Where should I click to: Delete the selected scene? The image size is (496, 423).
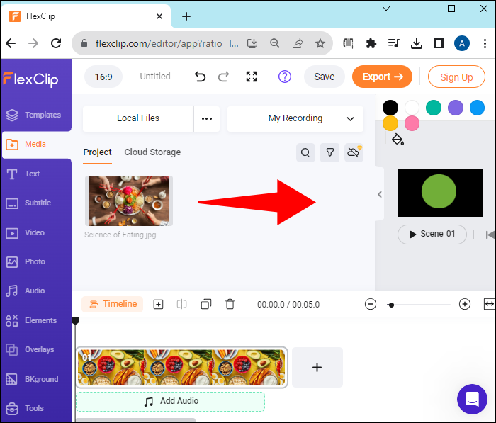point(230,305)
